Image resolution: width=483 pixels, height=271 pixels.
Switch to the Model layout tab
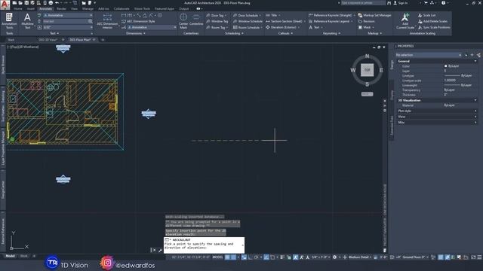(10, 256)
